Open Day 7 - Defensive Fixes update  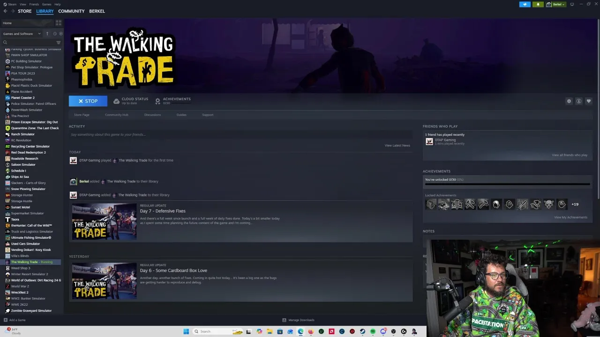pos(163,211)
